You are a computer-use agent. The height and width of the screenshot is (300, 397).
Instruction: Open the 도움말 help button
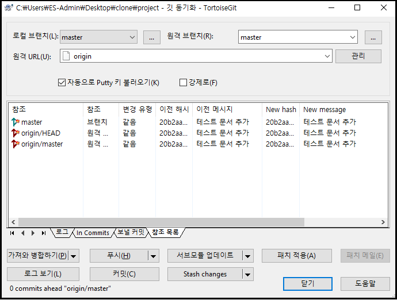click(x=365, y=284)
